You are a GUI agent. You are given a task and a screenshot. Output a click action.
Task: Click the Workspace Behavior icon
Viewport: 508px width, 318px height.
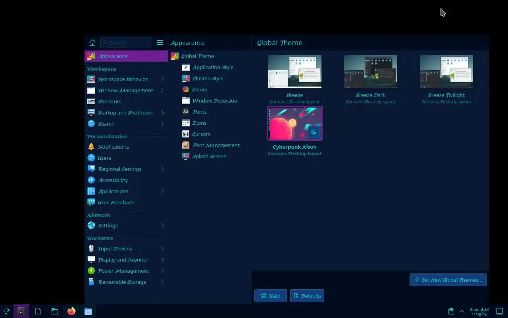click(x=91, y=79)
